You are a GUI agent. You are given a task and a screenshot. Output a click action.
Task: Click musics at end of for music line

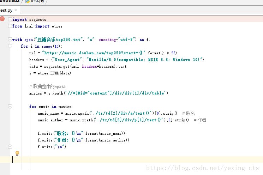65,107
